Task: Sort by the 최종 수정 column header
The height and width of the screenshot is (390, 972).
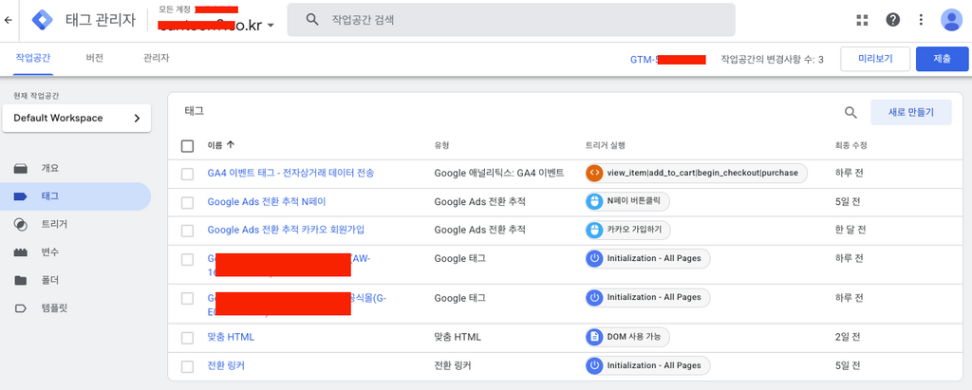Action: [x=850, y=145]
